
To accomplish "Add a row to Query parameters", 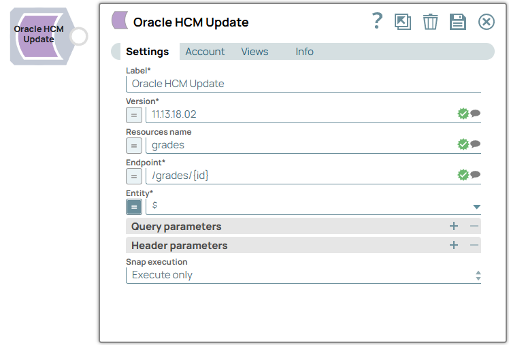I will tap(454, 226).
